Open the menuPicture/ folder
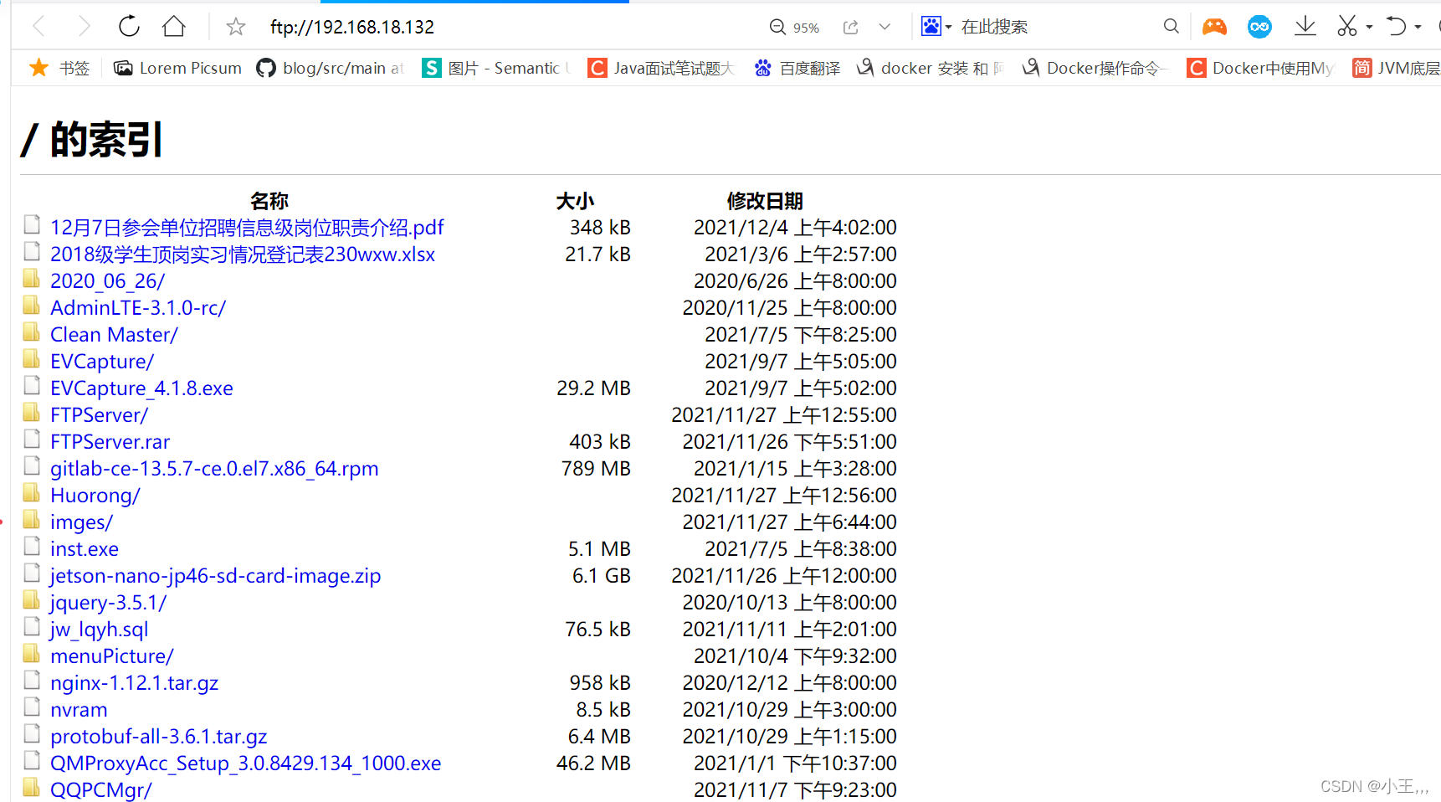 112,656
